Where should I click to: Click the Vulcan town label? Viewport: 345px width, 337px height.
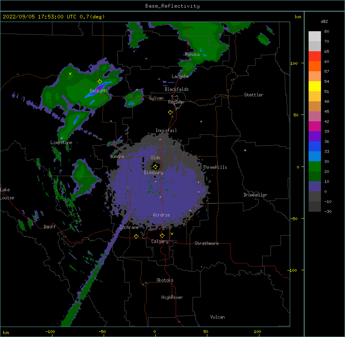pyautogui.click(x=217, y=317)
